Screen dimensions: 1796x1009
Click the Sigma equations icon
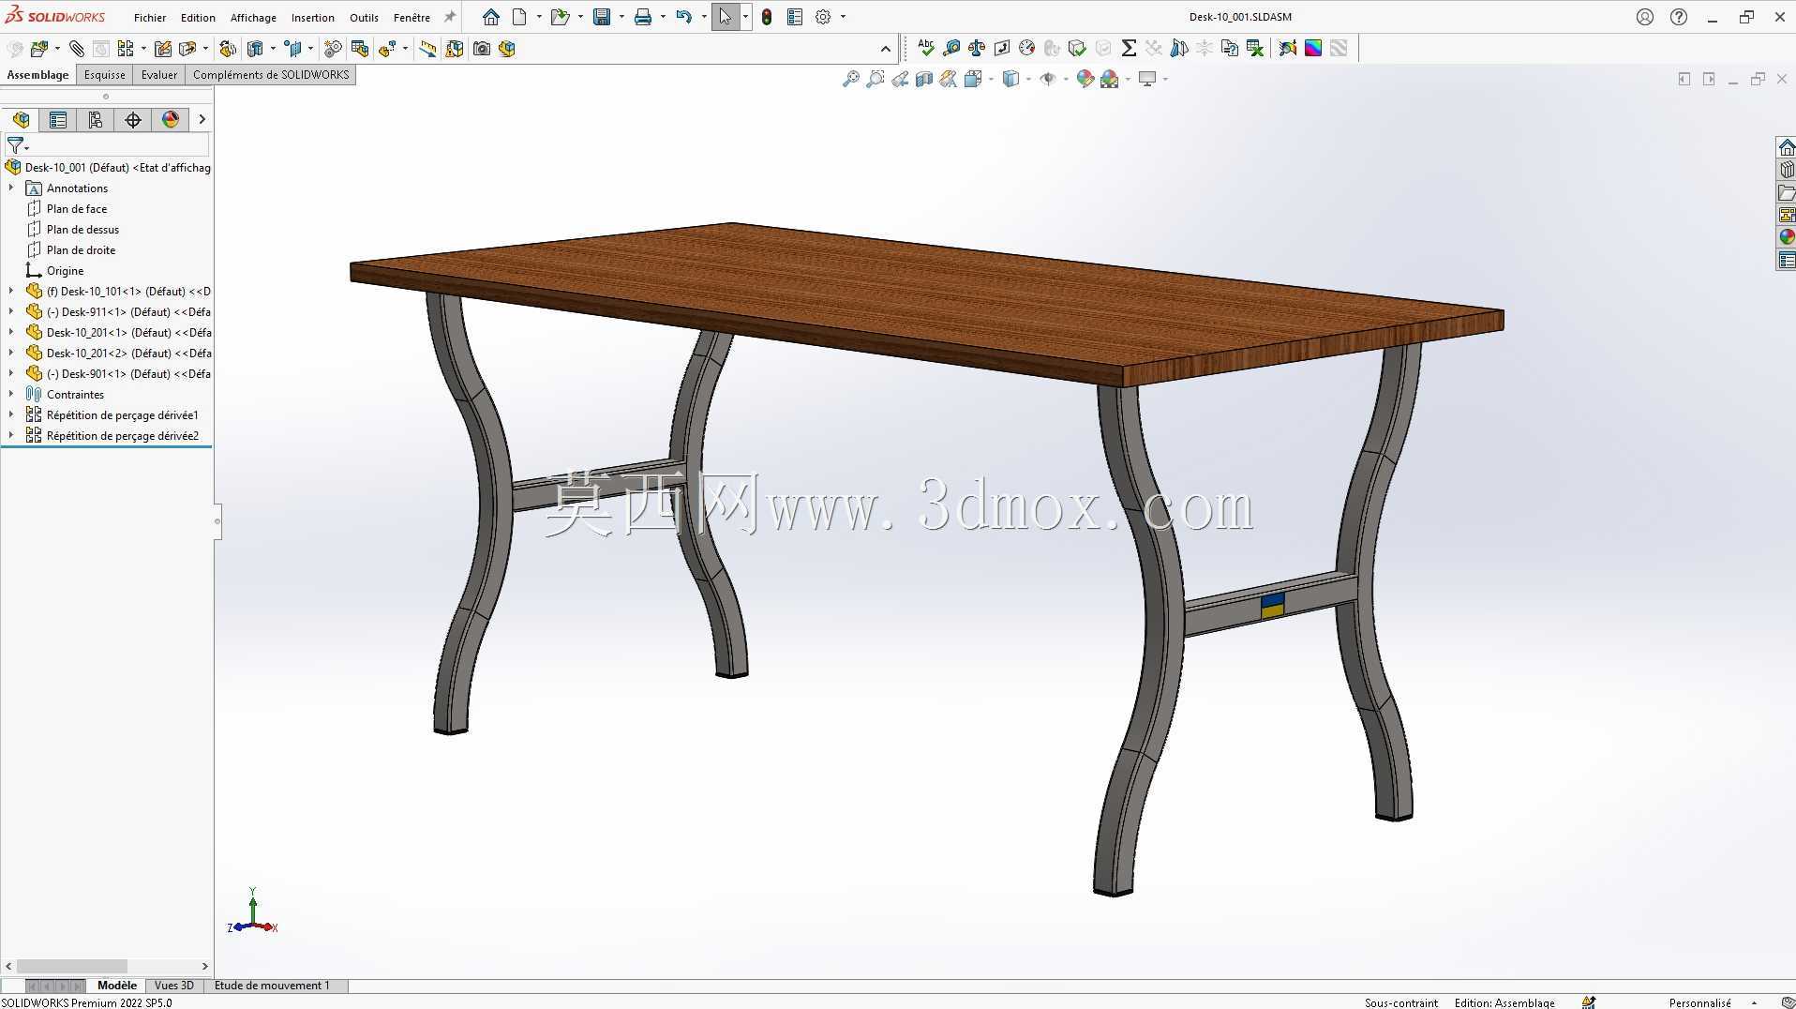(x=1129, y=48)
